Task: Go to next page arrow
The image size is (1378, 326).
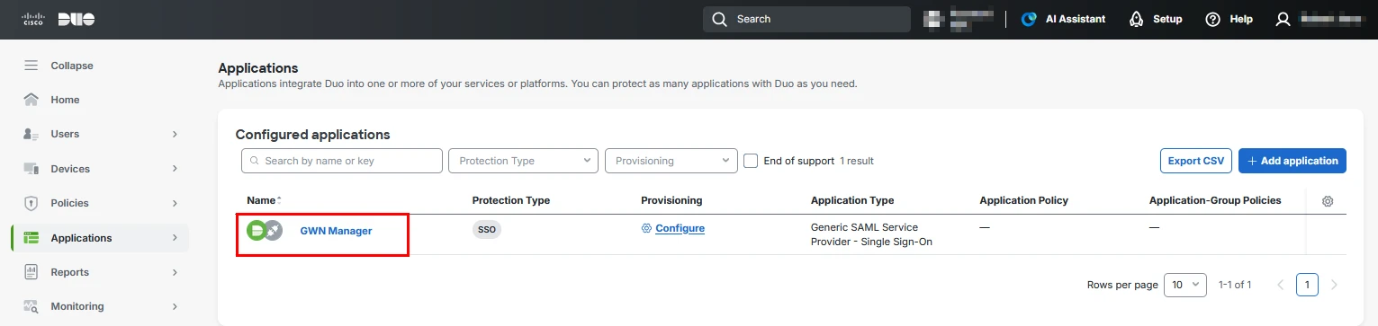Action: point(1334,285)
